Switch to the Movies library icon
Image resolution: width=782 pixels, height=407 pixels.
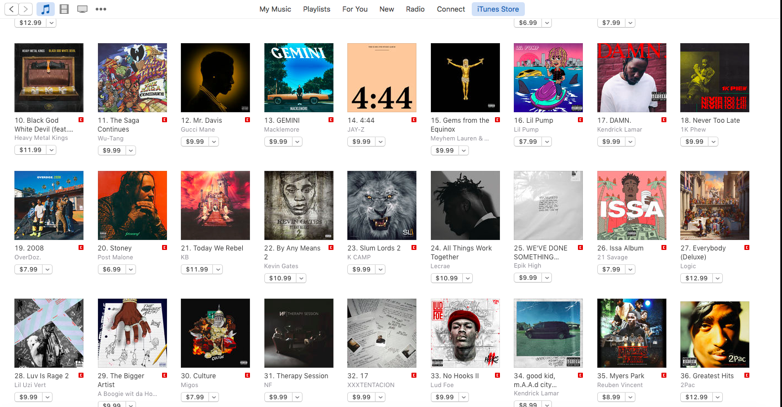(x=64, y=9)
